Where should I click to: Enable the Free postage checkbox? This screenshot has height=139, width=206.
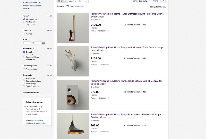[x=24, y=69]
